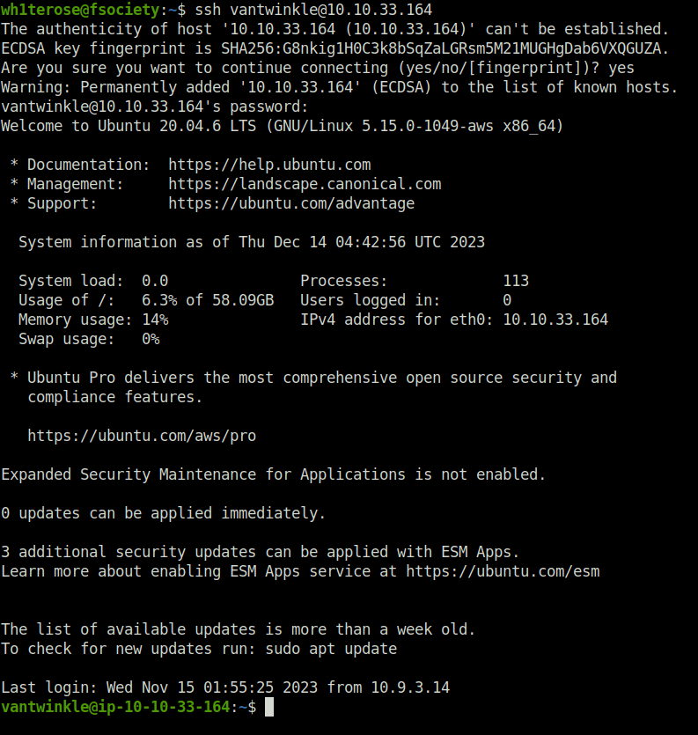Click the 'Swap usage:' 0% value
This screenshot has height=735, width=698.
[151, 339]
